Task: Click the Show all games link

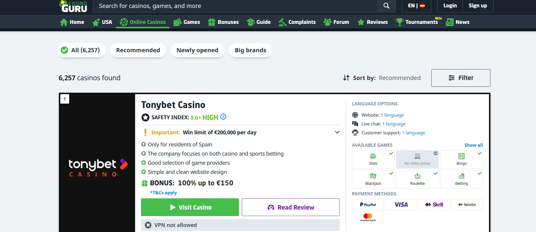Action: [473, 145]
